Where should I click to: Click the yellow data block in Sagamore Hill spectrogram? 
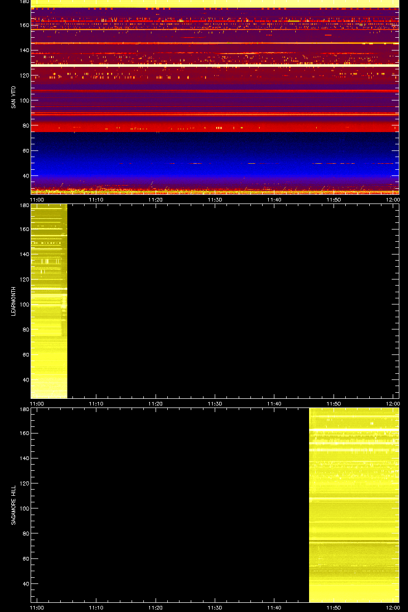pyautogui.click(x=354, y=505)
